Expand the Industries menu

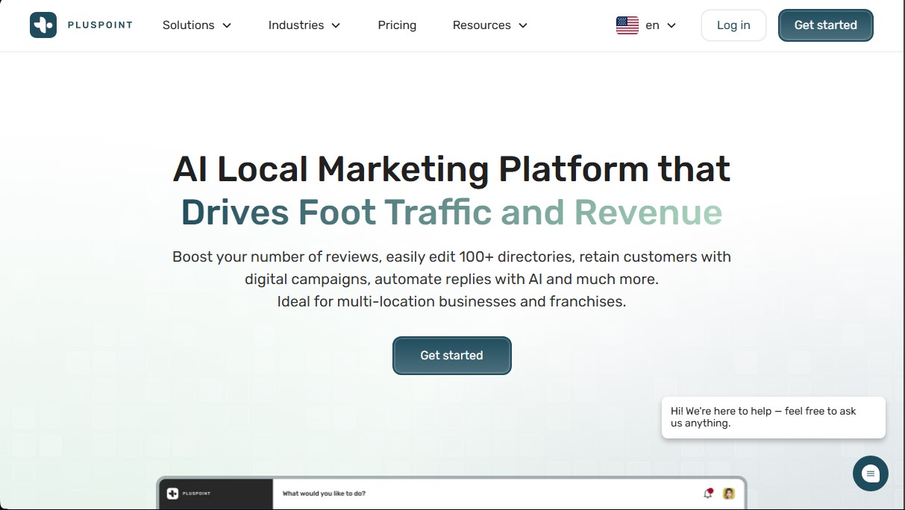click(304, 25)
